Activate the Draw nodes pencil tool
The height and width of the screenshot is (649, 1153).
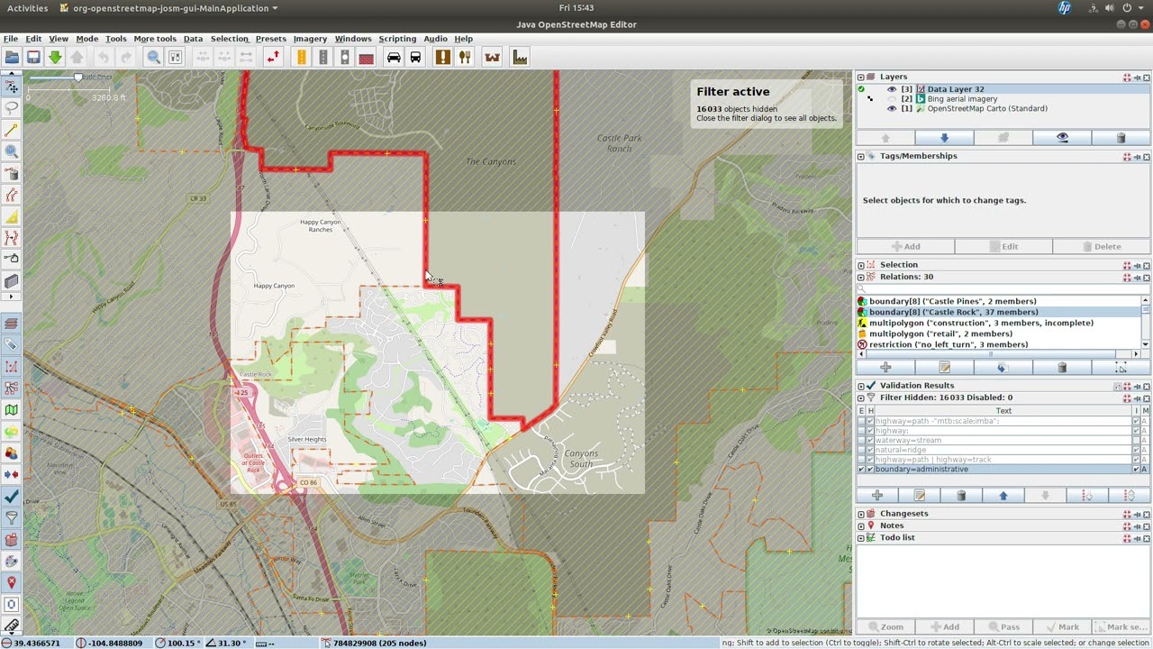12,130
